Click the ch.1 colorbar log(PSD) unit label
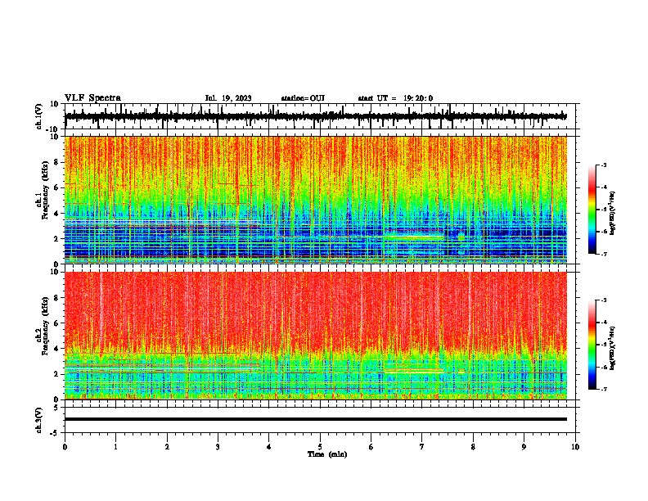The image size is (648, 501). 613,214
